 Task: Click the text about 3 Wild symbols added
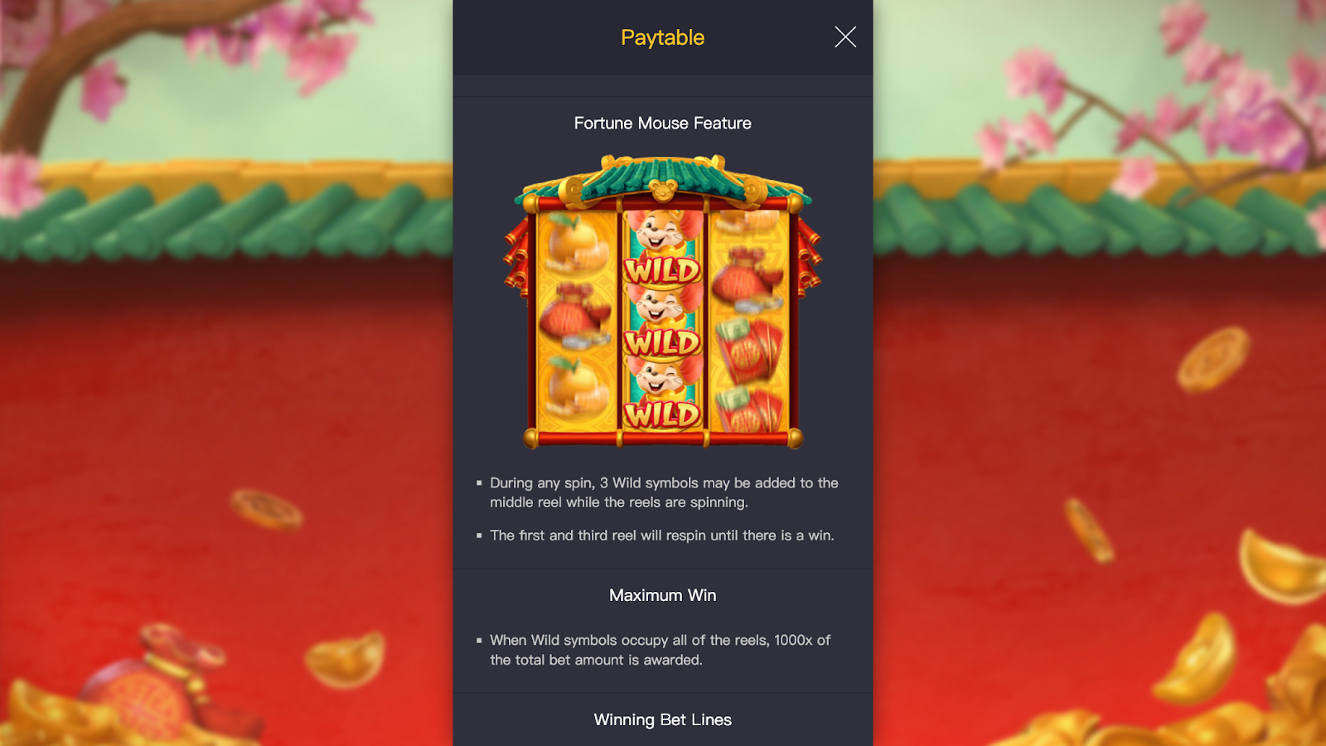click(664, 492)
